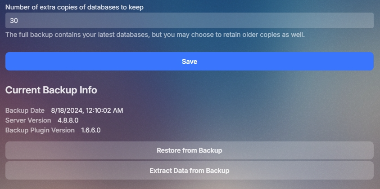
Task: Click the word 'Plugin' in the version label
Action: [40, 130]
